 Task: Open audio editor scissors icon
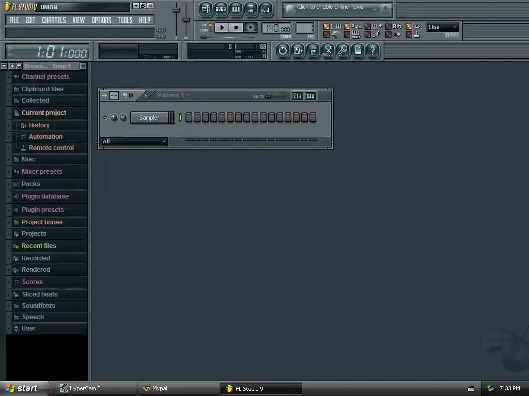(x=328, y=51)
